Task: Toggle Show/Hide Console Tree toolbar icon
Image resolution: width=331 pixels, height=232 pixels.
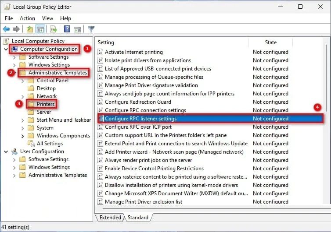Action: point(40,29)
